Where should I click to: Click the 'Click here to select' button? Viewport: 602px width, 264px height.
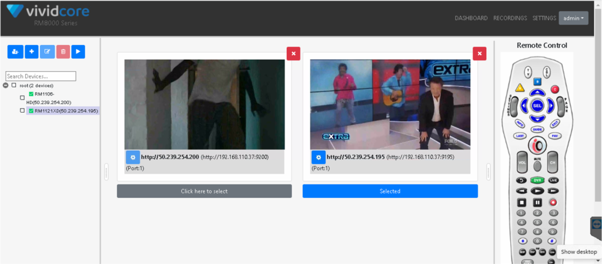tap(204, 191)
